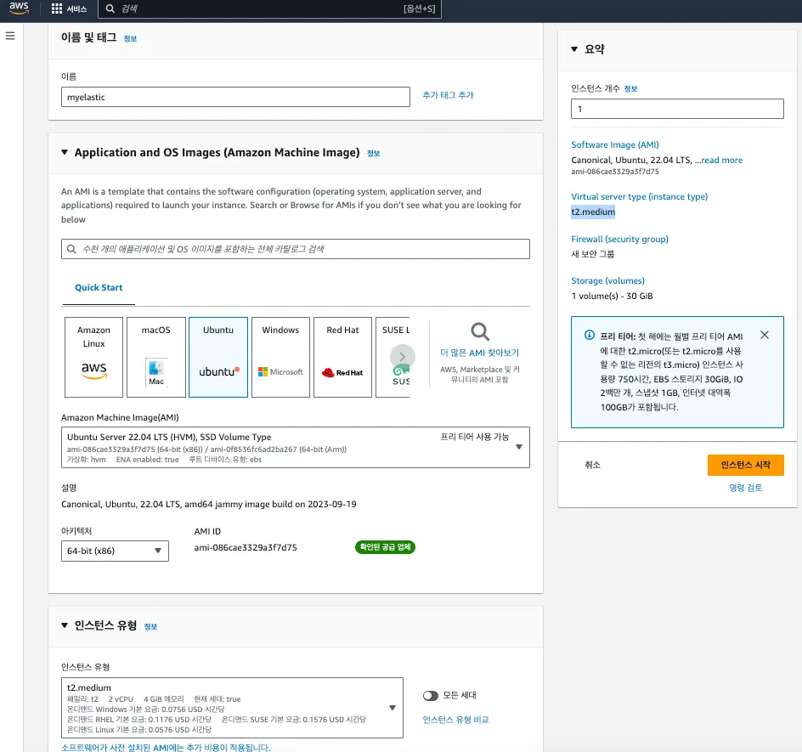Click the free tier info circle icon
Image resolution: width=802 pixels, height=752 pixels.
tap(590, 335)
